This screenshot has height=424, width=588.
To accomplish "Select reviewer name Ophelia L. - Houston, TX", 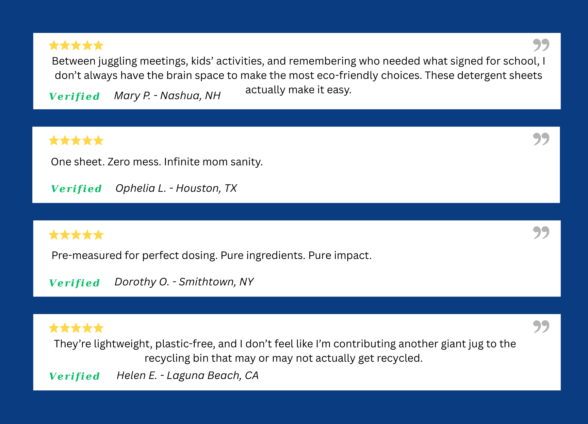I will 176,188.
